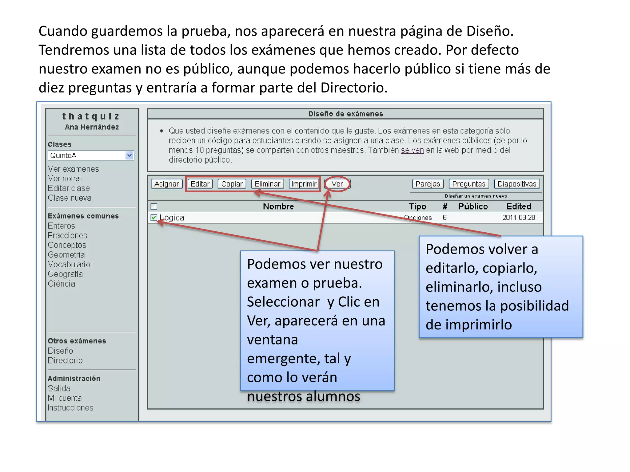Click the 2011.08.28 edited date
The width and height of the screenshot is (630, 472).
pos(519,218)
